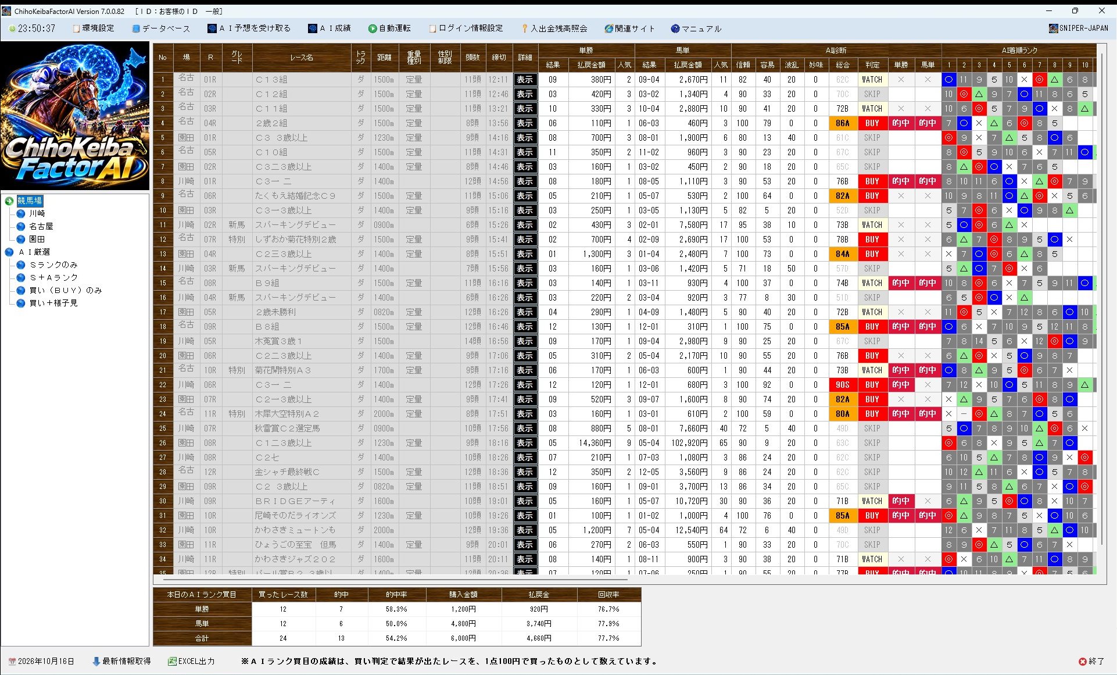Click the 終了 exit button

point(1091,661)
